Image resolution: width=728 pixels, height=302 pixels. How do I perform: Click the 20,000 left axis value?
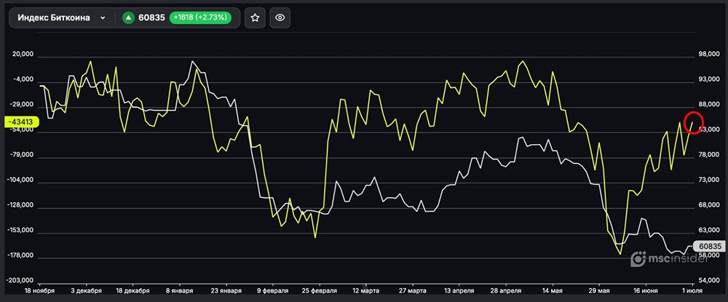click(23, 55)
